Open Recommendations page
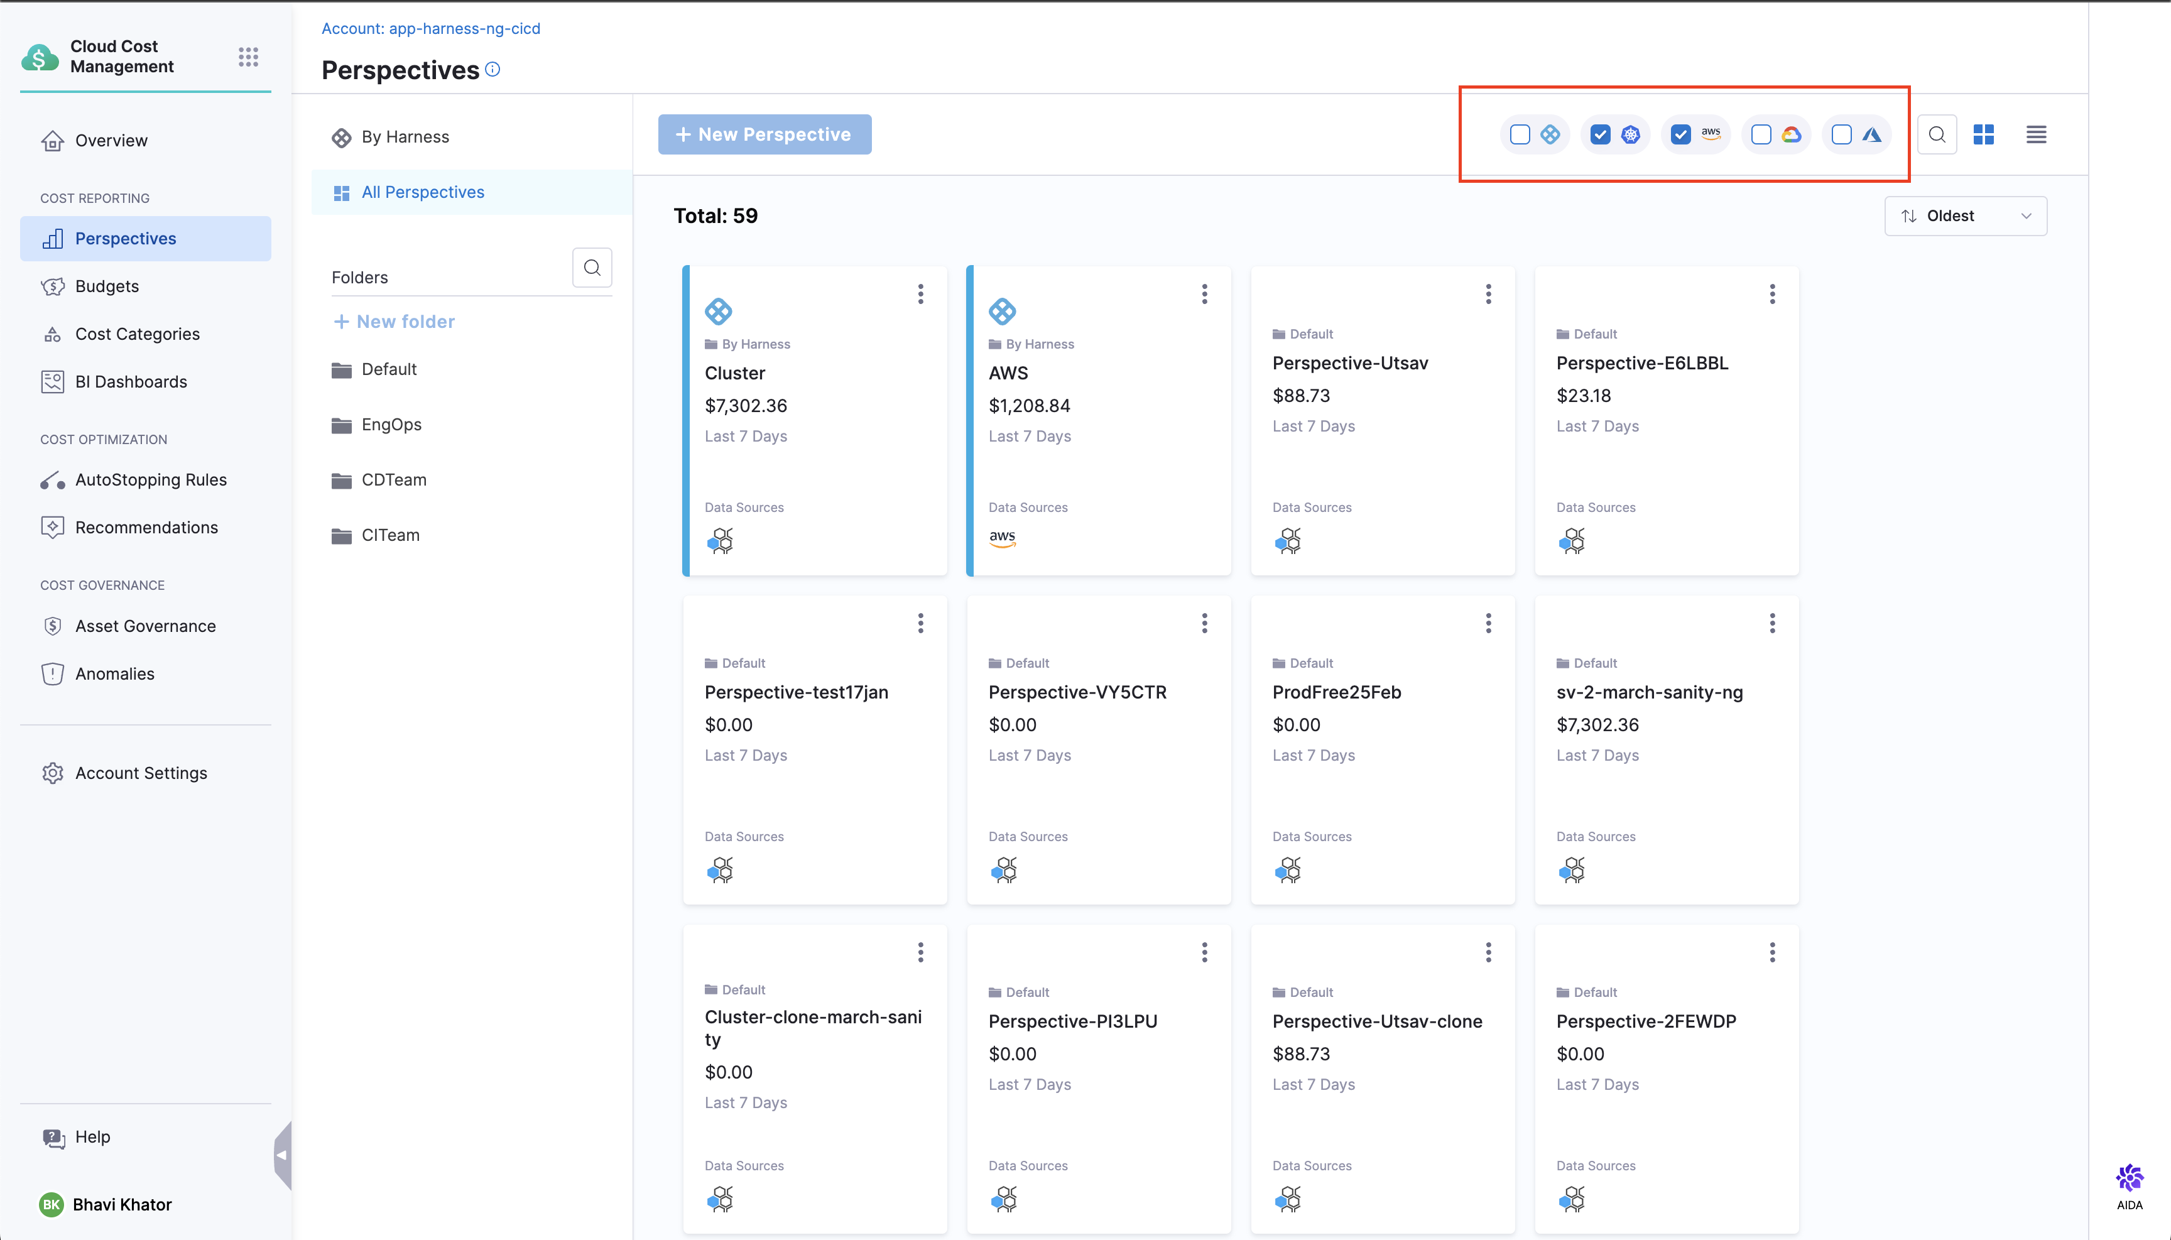Screen dimensions: 2171x1240 [146, 527]
